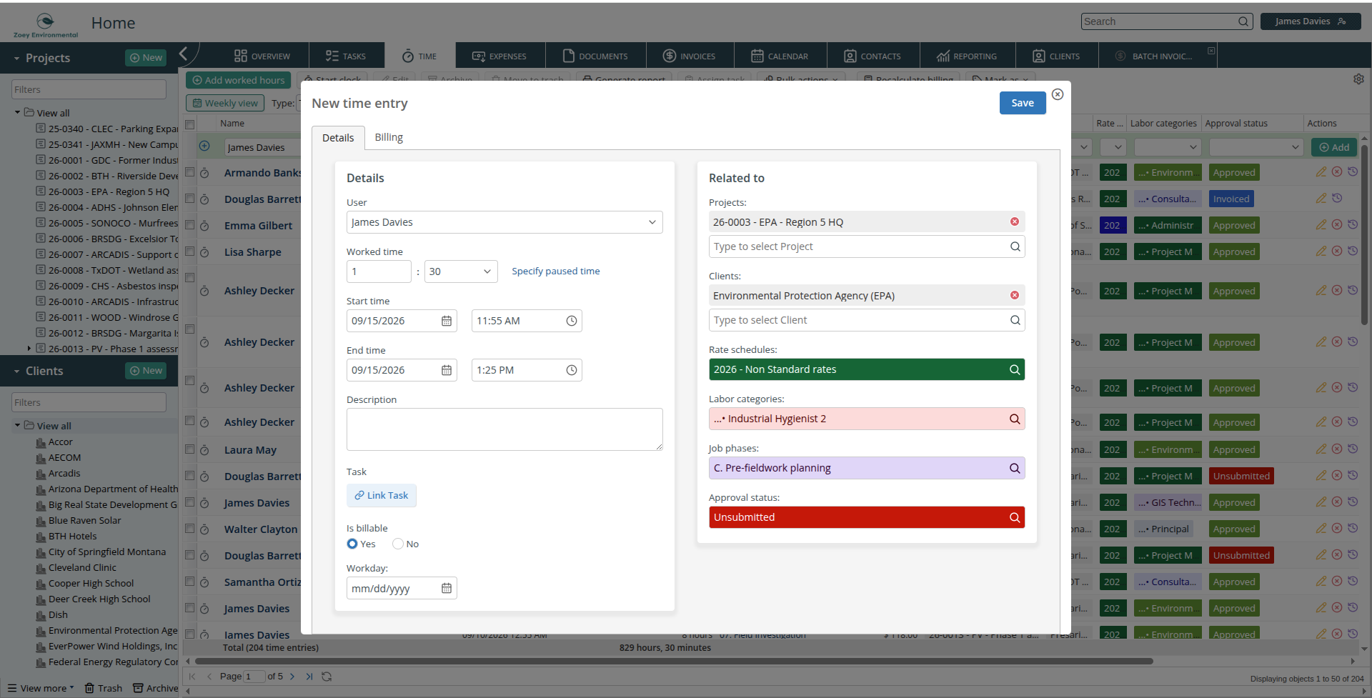Select Yes for Is billable
Viewport: 1372px width, 698px height.
(x=352, y=544)
